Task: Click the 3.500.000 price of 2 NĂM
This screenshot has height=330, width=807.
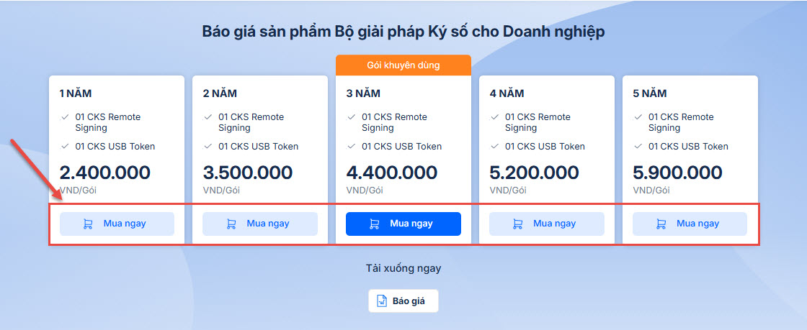Action: pos(247,173)
